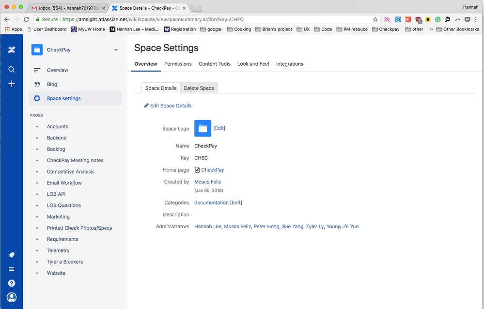Click Edit link beside documentation category
The image size is (484, 309).
pos(236,203)
